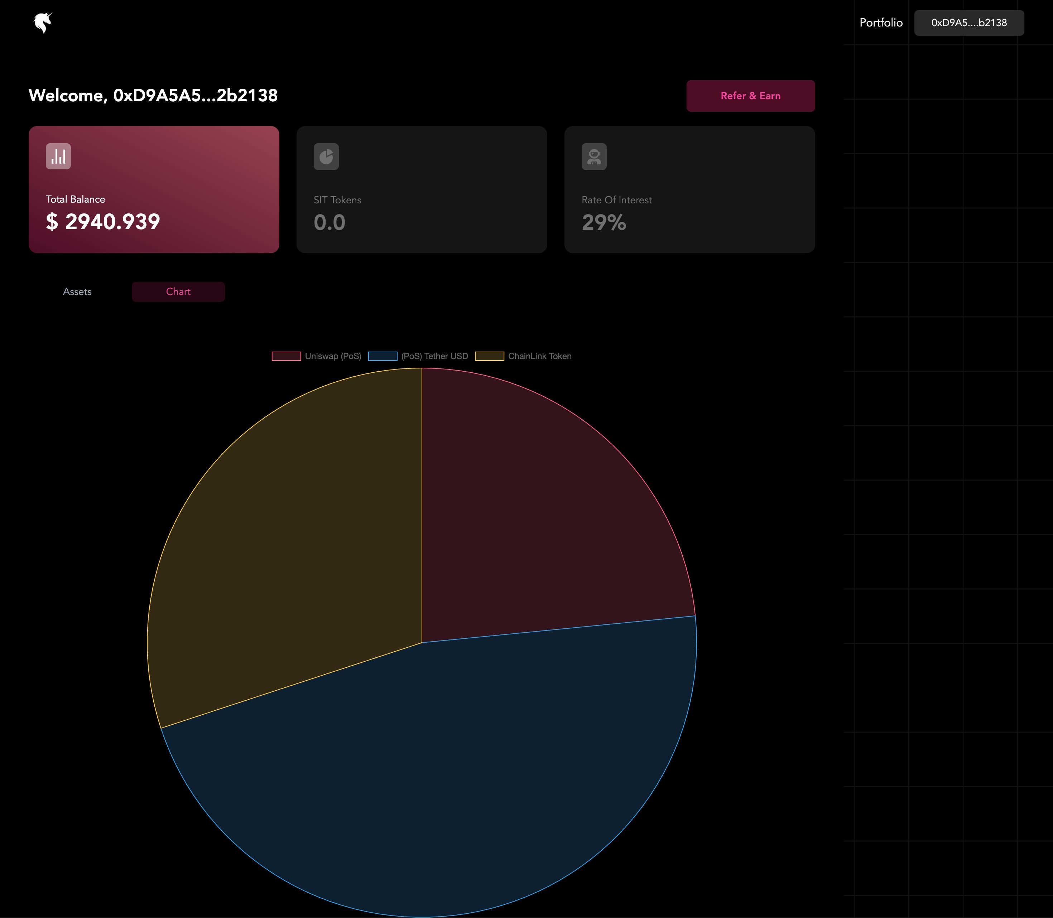Click the SIT Tokens label

point(338,200)
